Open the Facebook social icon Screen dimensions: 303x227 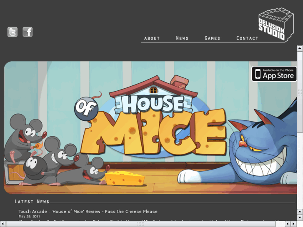click(x=28, y=32)
